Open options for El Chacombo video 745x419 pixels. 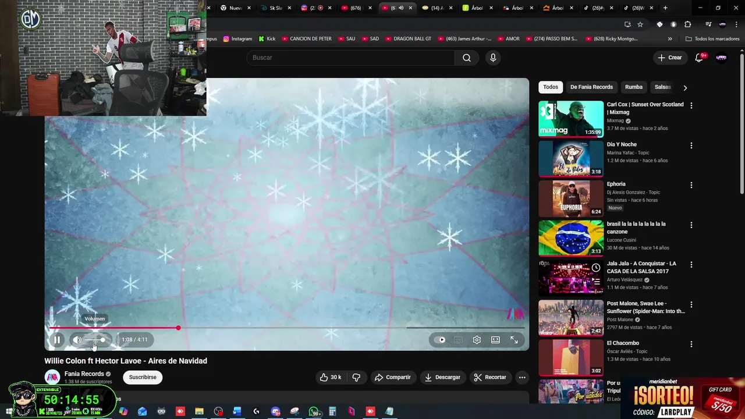(691, 344)
